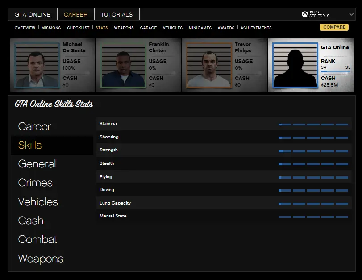
Task: Go to the Overview submenu
Action: tap(25, 28)
